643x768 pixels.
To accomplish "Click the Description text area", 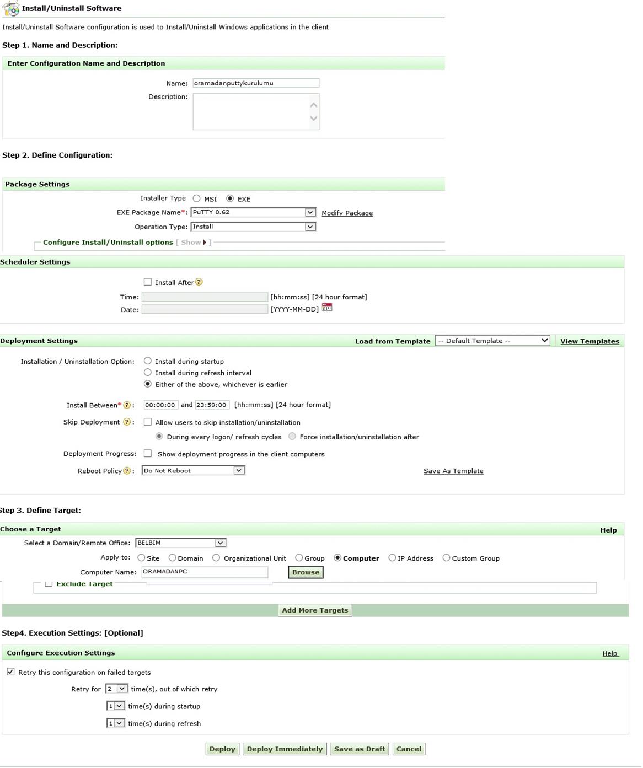I will click(x=256, y=111).
